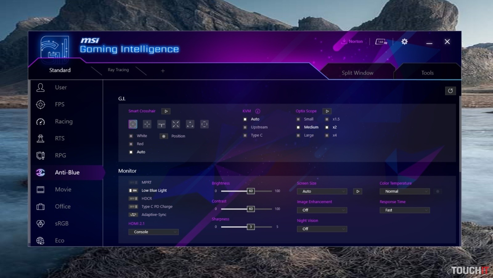493x278 pixels.
Task: Select the FPS mode crosshair icon
Action: coord(40,105)
